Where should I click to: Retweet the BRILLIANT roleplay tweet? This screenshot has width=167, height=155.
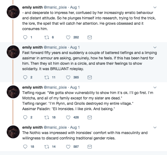pyautogui.click(x=46, y=77)
